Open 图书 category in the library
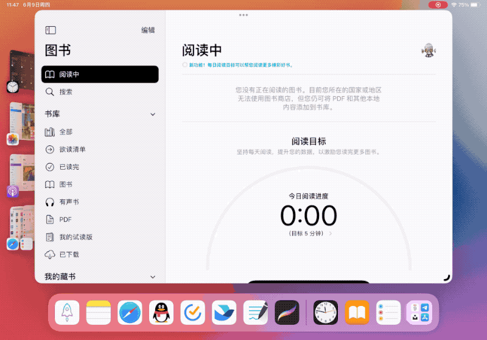The width and height of the screenshot is (487, 340). [x=100, y=184]
